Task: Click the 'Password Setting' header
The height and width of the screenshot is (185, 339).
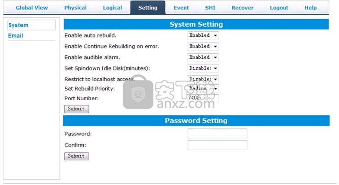Action: pos(196,121)
